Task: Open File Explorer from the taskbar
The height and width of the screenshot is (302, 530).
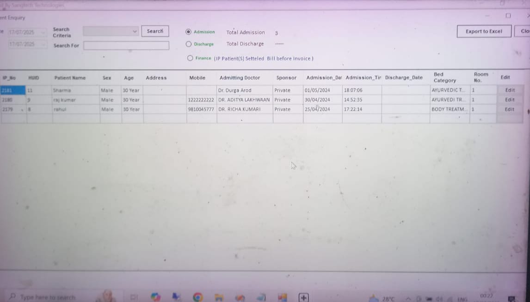Action: (219, 297)
